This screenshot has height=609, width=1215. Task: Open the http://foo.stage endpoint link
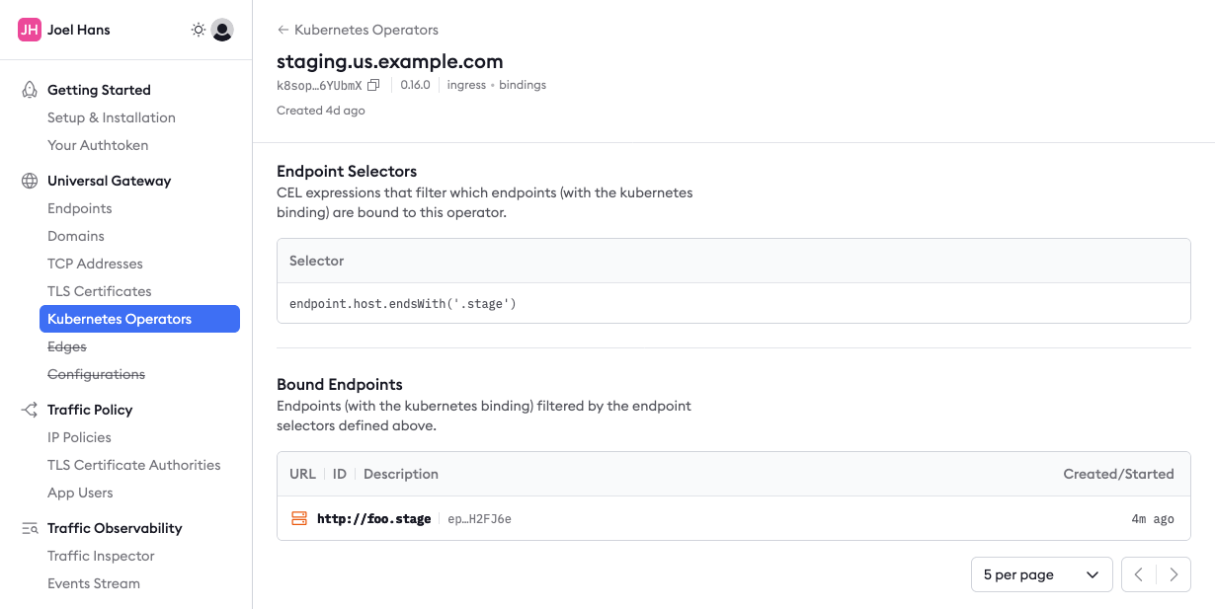[373, 519]
